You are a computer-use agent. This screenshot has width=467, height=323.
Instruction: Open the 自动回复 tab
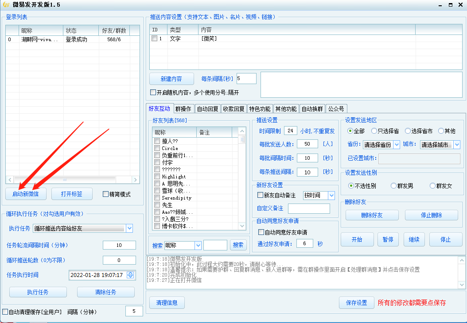tap(208, 109)
